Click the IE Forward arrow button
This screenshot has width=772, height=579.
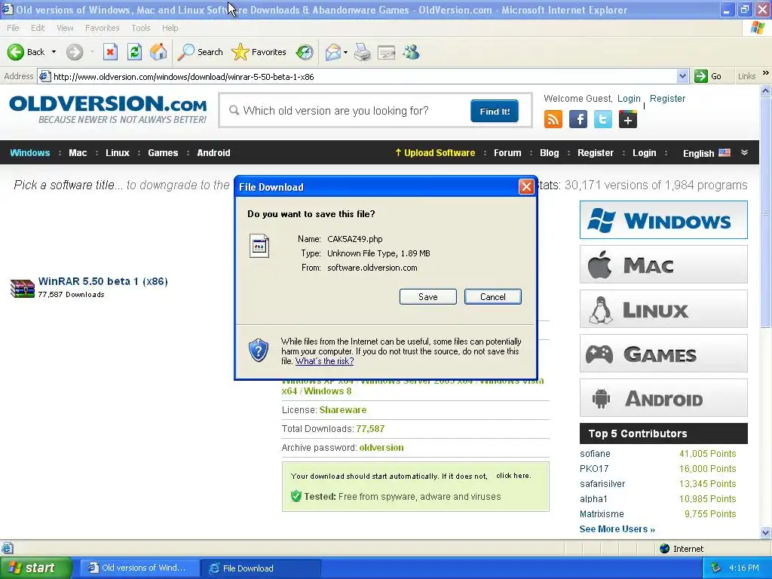pos(75,52)
